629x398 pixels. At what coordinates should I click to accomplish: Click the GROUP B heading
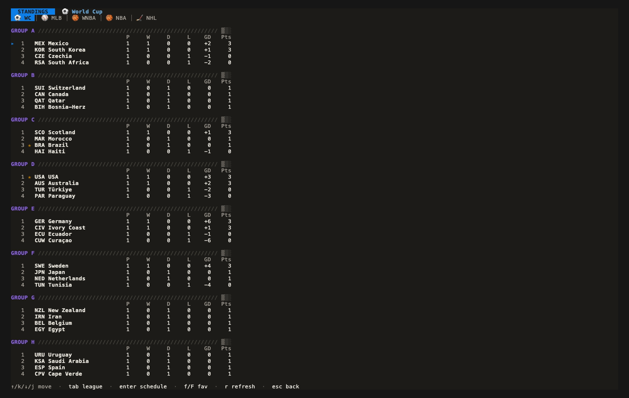[x=23, y=75]
